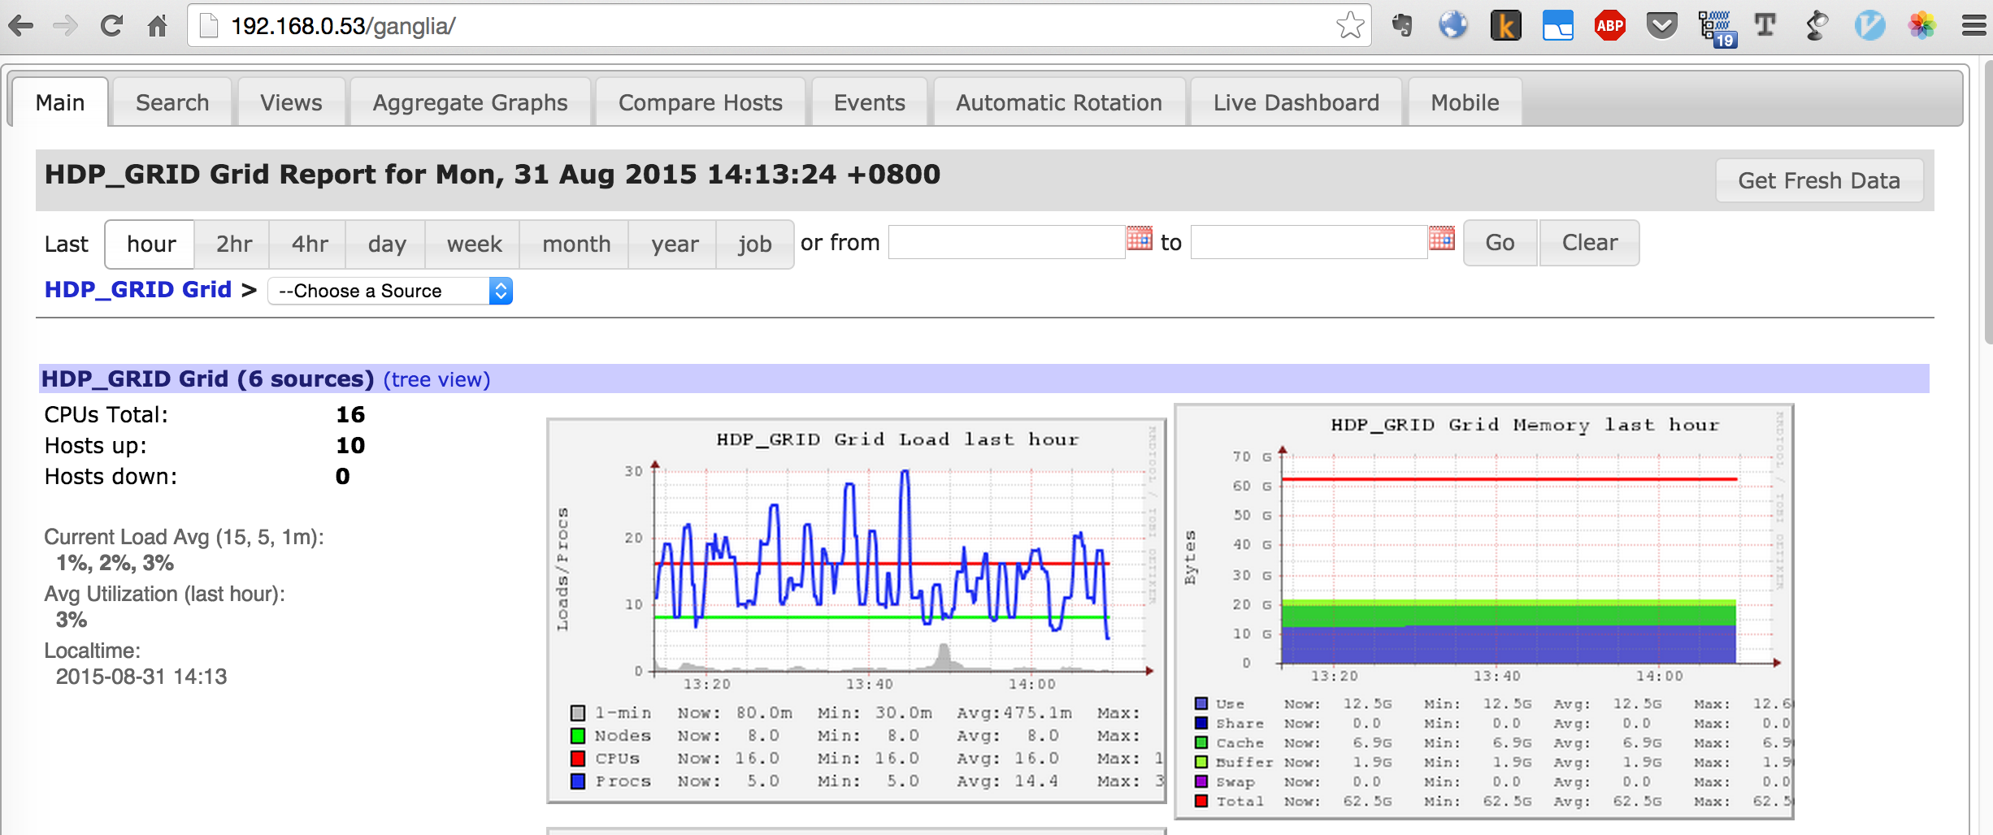Click the Clear button
1993x835 pixels.
tap(1589, 242)
